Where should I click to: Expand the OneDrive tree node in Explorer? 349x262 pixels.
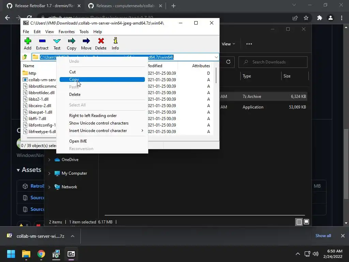(49, 160)
